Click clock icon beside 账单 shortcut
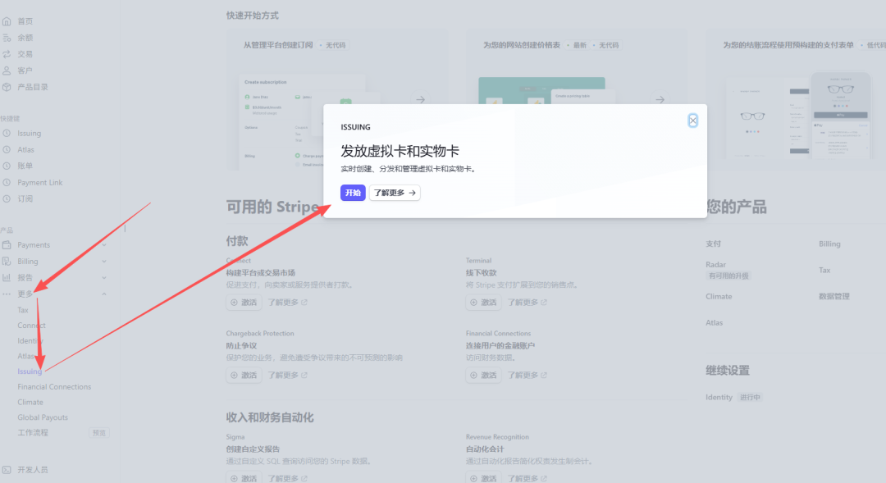 [7, 166]
